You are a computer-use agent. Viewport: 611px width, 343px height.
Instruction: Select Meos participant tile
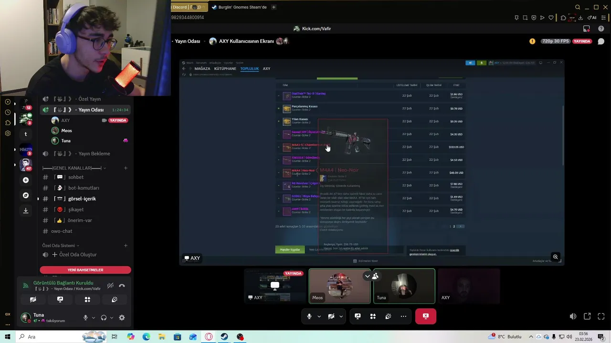pos(339,286)
